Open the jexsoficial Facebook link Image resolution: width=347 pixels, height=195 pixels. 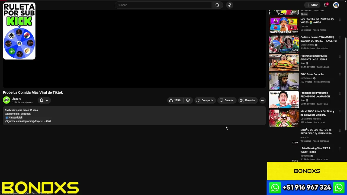pos(14,118)
